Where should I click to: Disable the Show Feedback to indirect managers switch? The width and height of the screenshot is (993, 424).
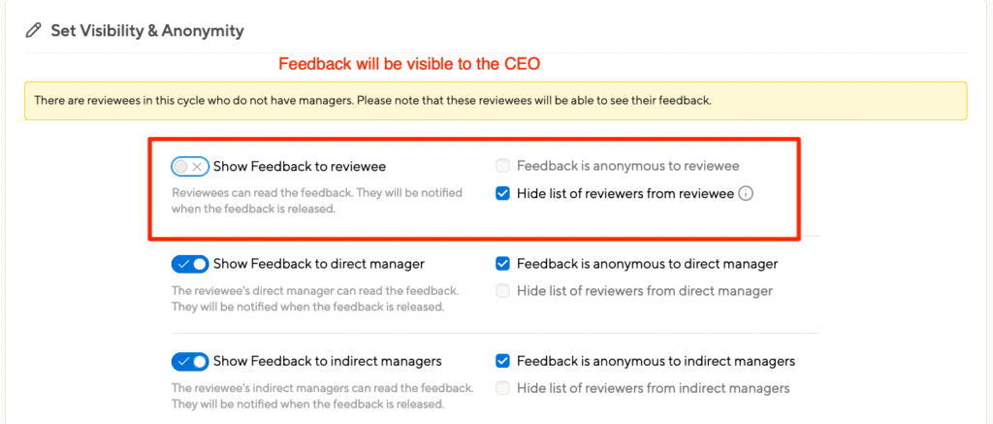190,362
